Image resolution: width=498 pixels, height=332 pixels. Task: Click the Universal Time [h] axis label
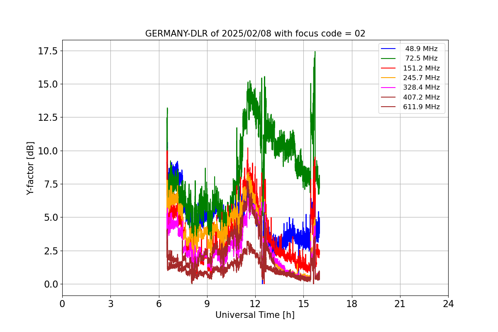tap(255, 315)
